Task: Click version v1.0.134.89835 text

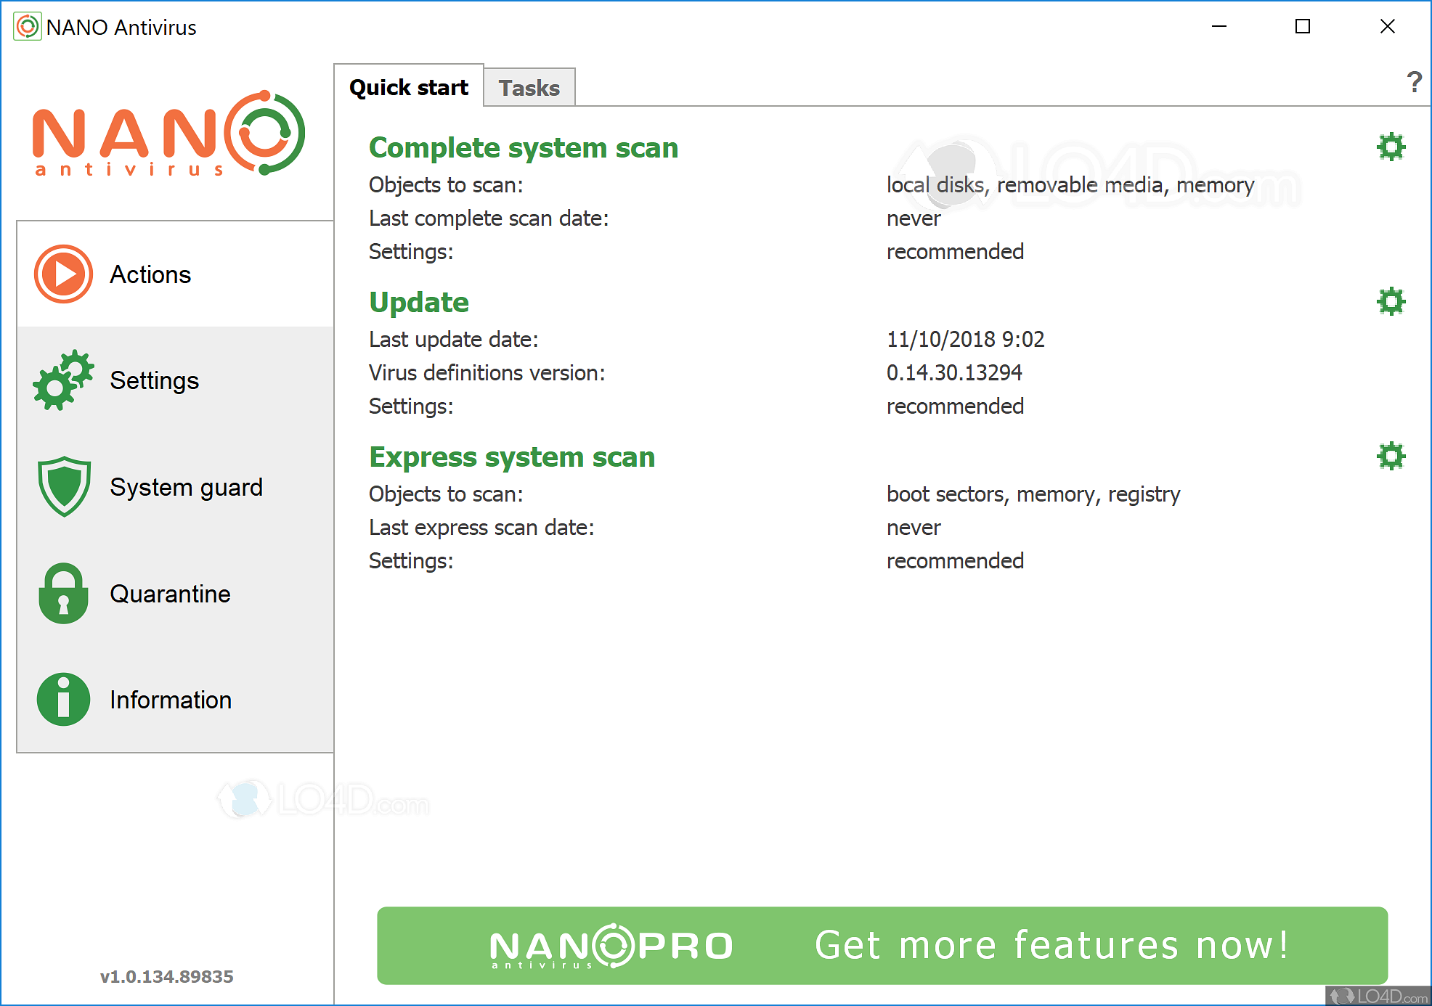Action: tap(167, 976)
